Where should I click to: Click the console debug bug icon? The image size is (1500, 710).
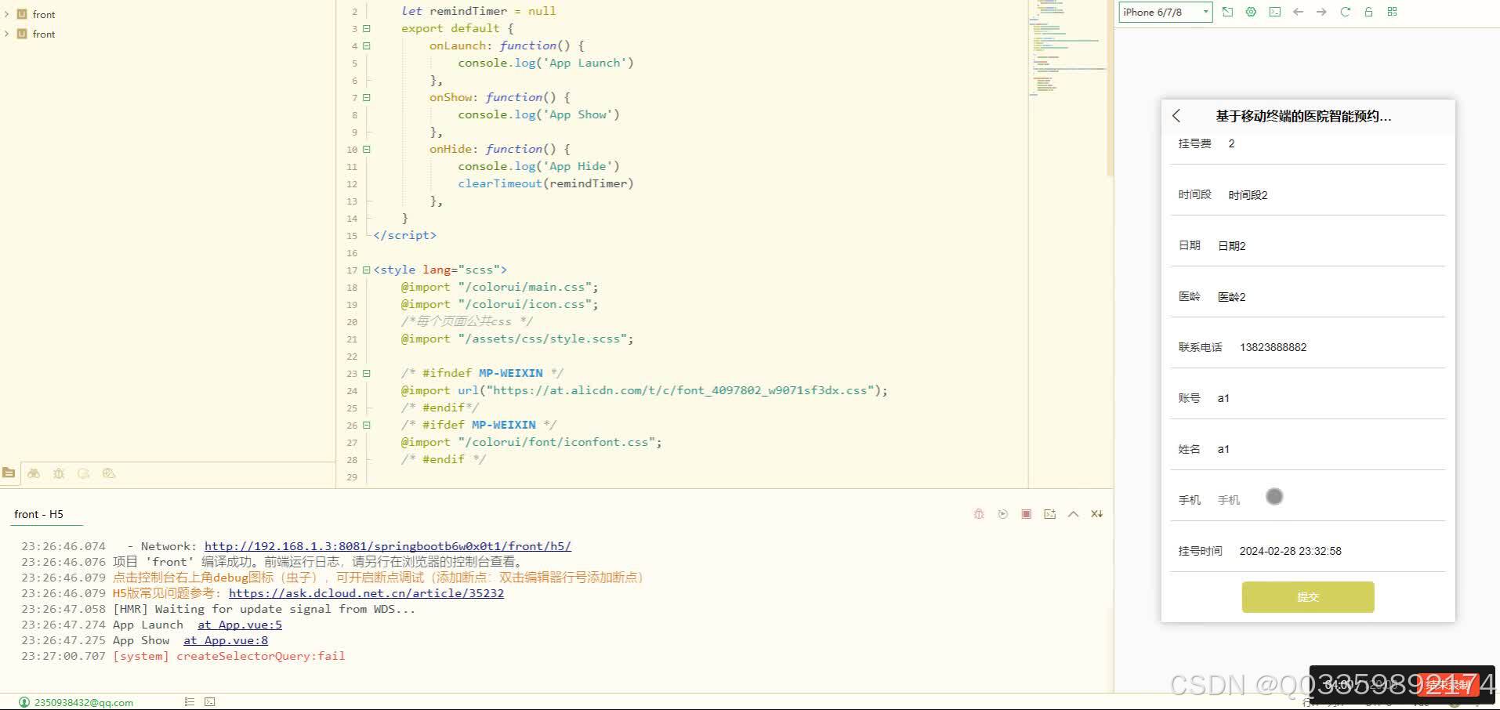coord(979,514)
